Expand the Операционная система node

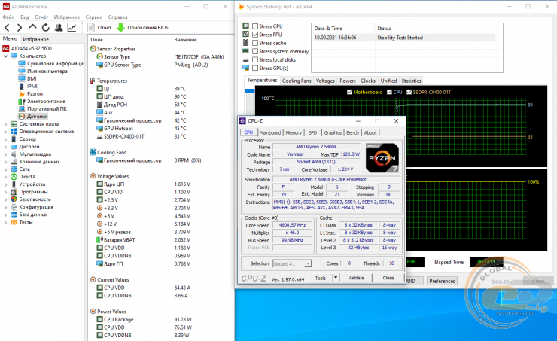[5, 132]
